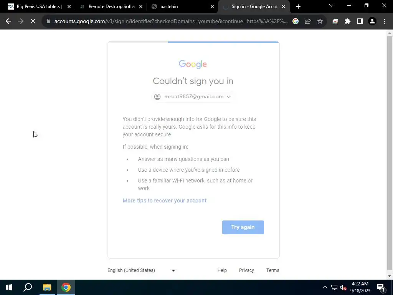Screen dimensions: 393x295
Task: Share this page icon
Action: [308, 22]
